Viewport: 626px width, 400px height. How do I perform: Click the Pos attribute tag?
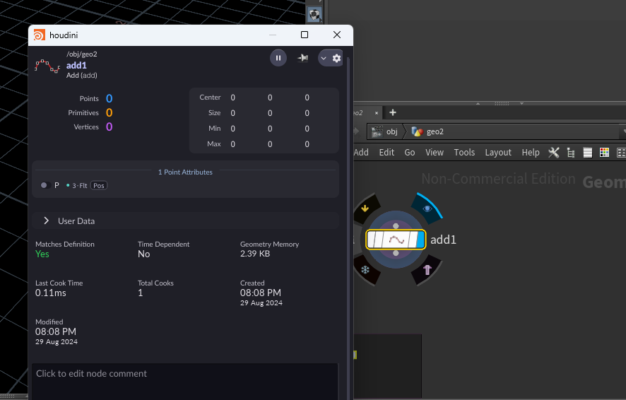[99, 186]
